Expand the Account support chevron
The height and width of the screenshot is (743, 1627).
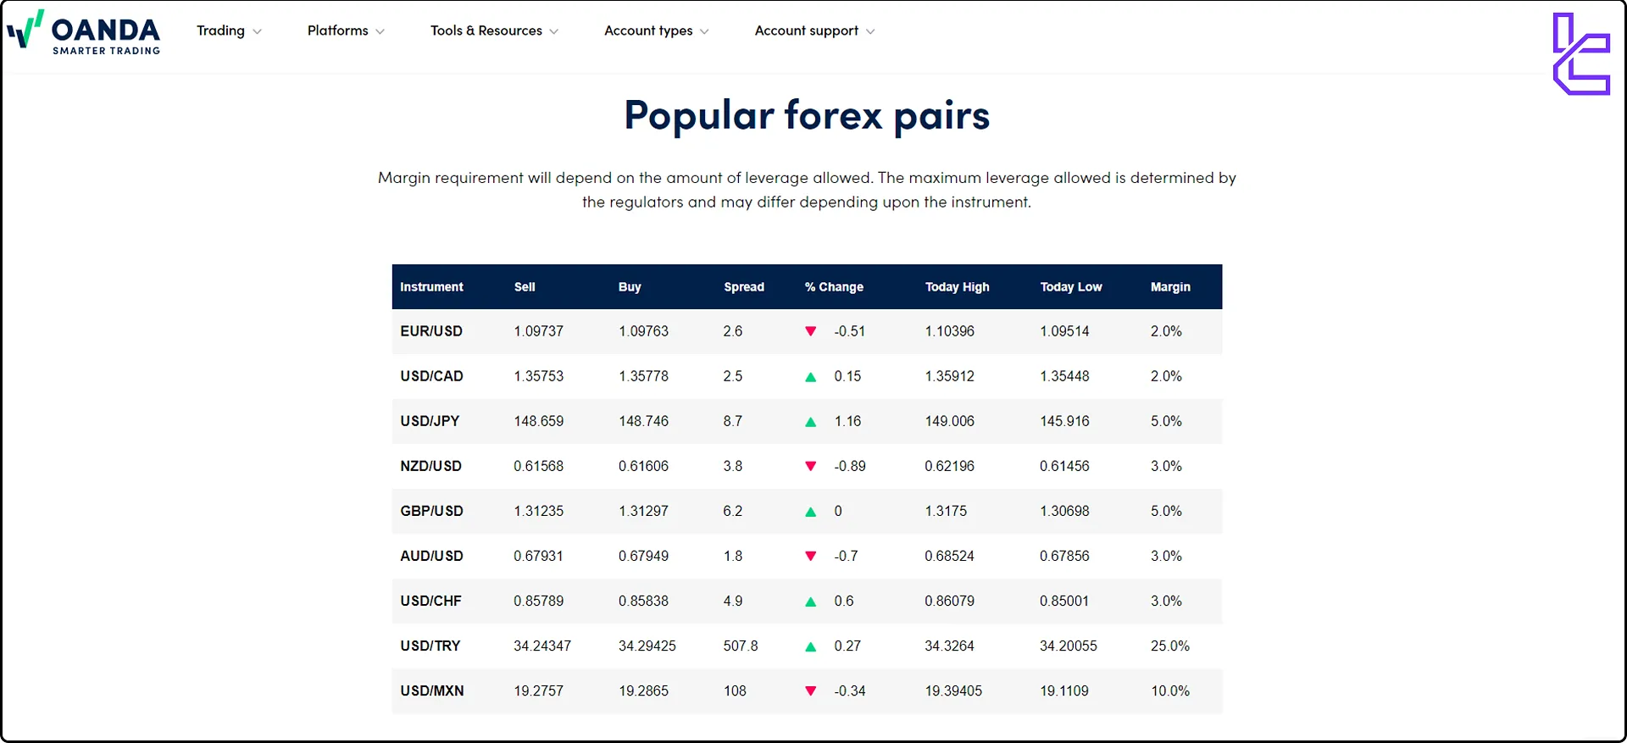[x=870, y=31]
